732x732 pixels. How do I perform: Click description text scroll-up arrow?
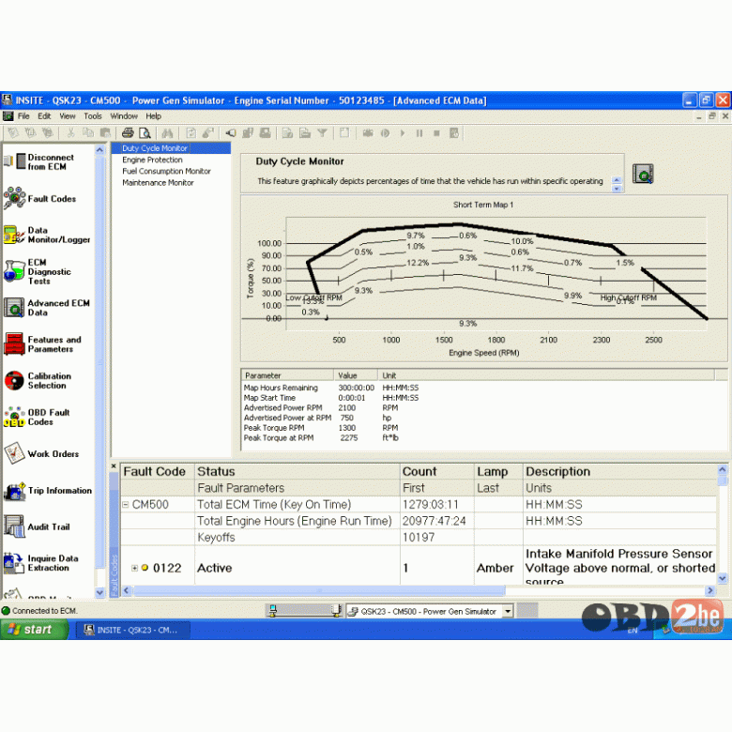[617, 180]
